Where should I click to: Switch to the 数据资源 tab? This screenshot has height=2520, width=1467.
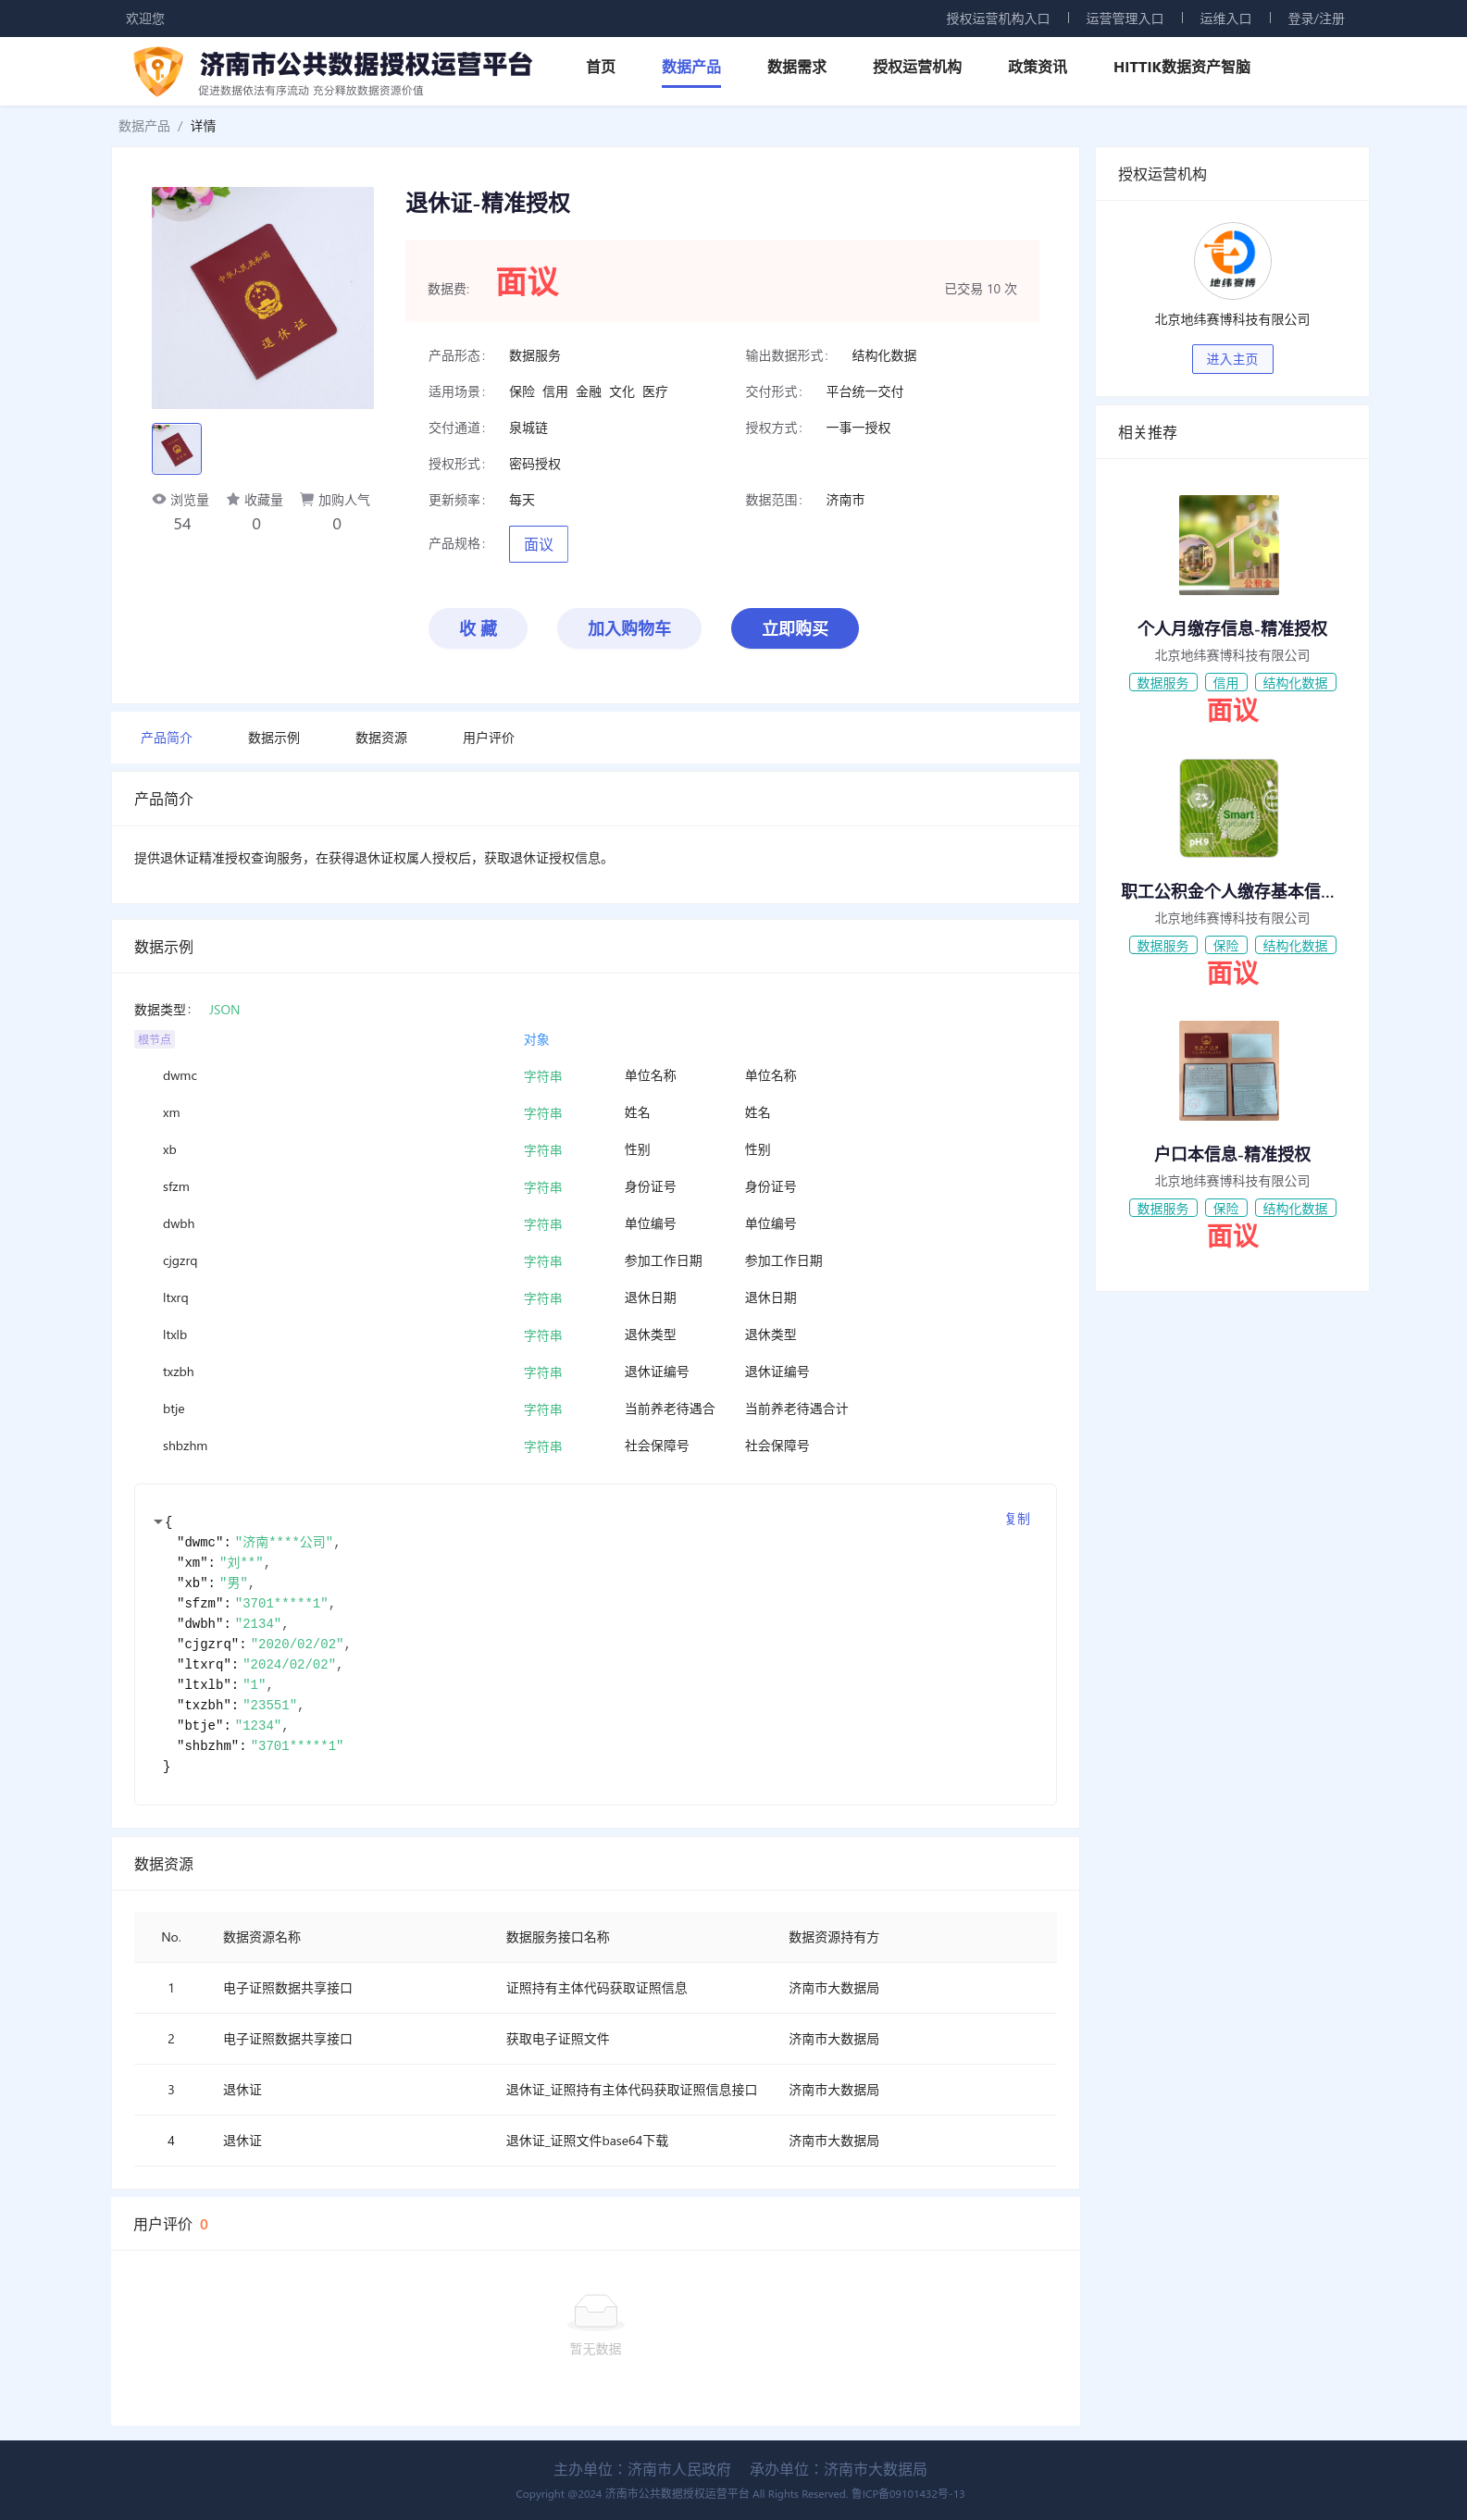point(381,738)
